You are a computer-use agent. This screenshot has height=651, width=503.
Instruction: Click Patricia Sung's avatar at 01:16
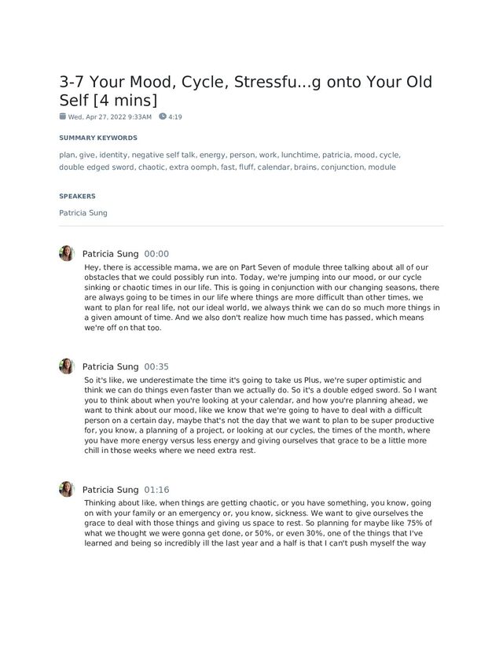pos(66,489)
